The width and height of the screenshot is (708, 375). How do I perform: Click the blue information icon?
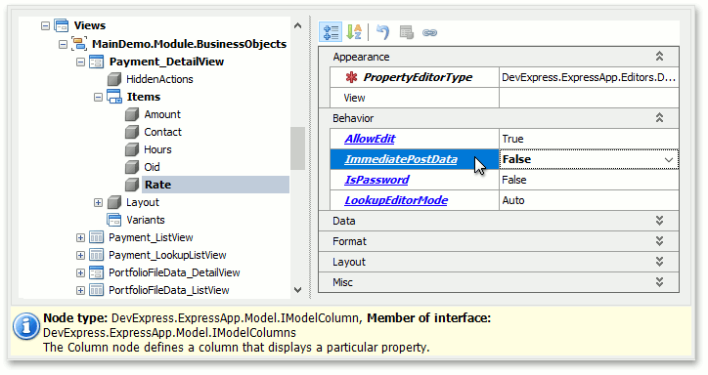[26, 326]
